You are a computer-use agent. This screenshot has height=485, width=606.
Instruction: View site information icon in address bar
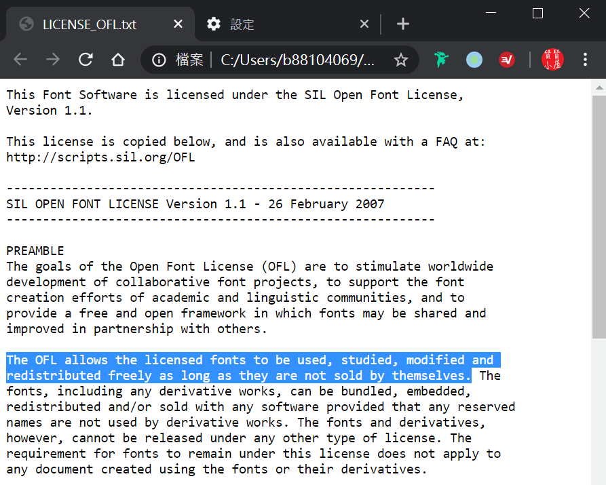[x=159, y=60]
